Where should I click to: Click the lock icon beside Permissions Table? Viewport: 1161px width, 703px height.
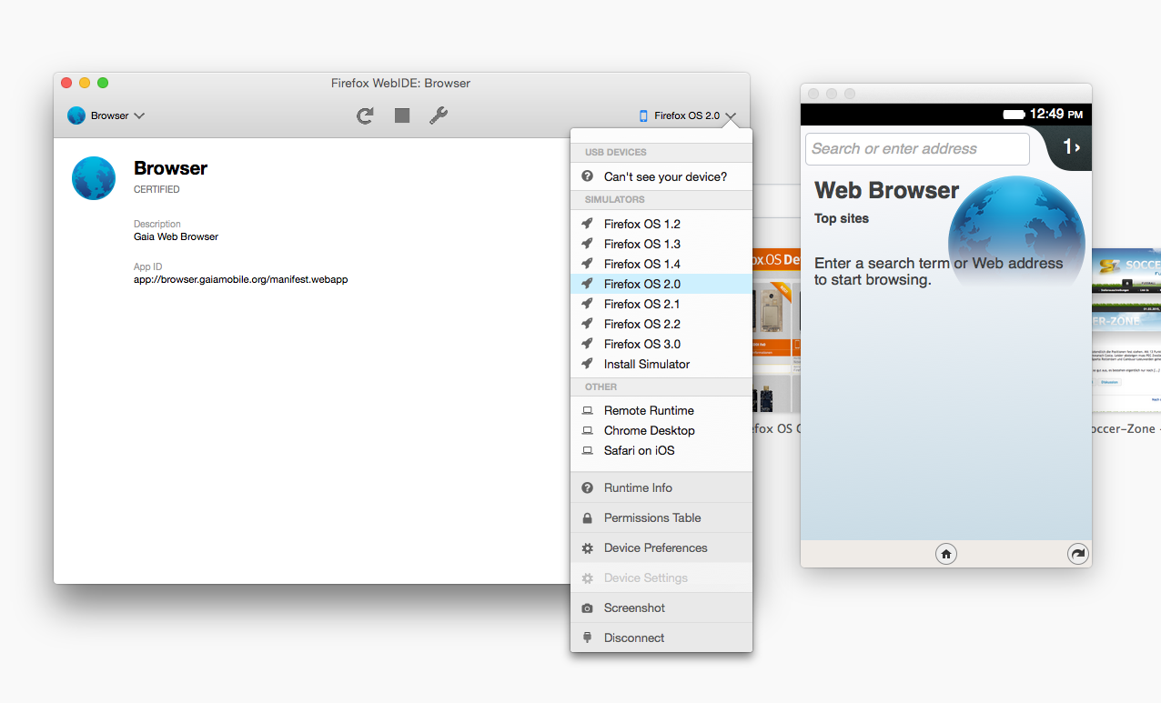coord(588,517)
